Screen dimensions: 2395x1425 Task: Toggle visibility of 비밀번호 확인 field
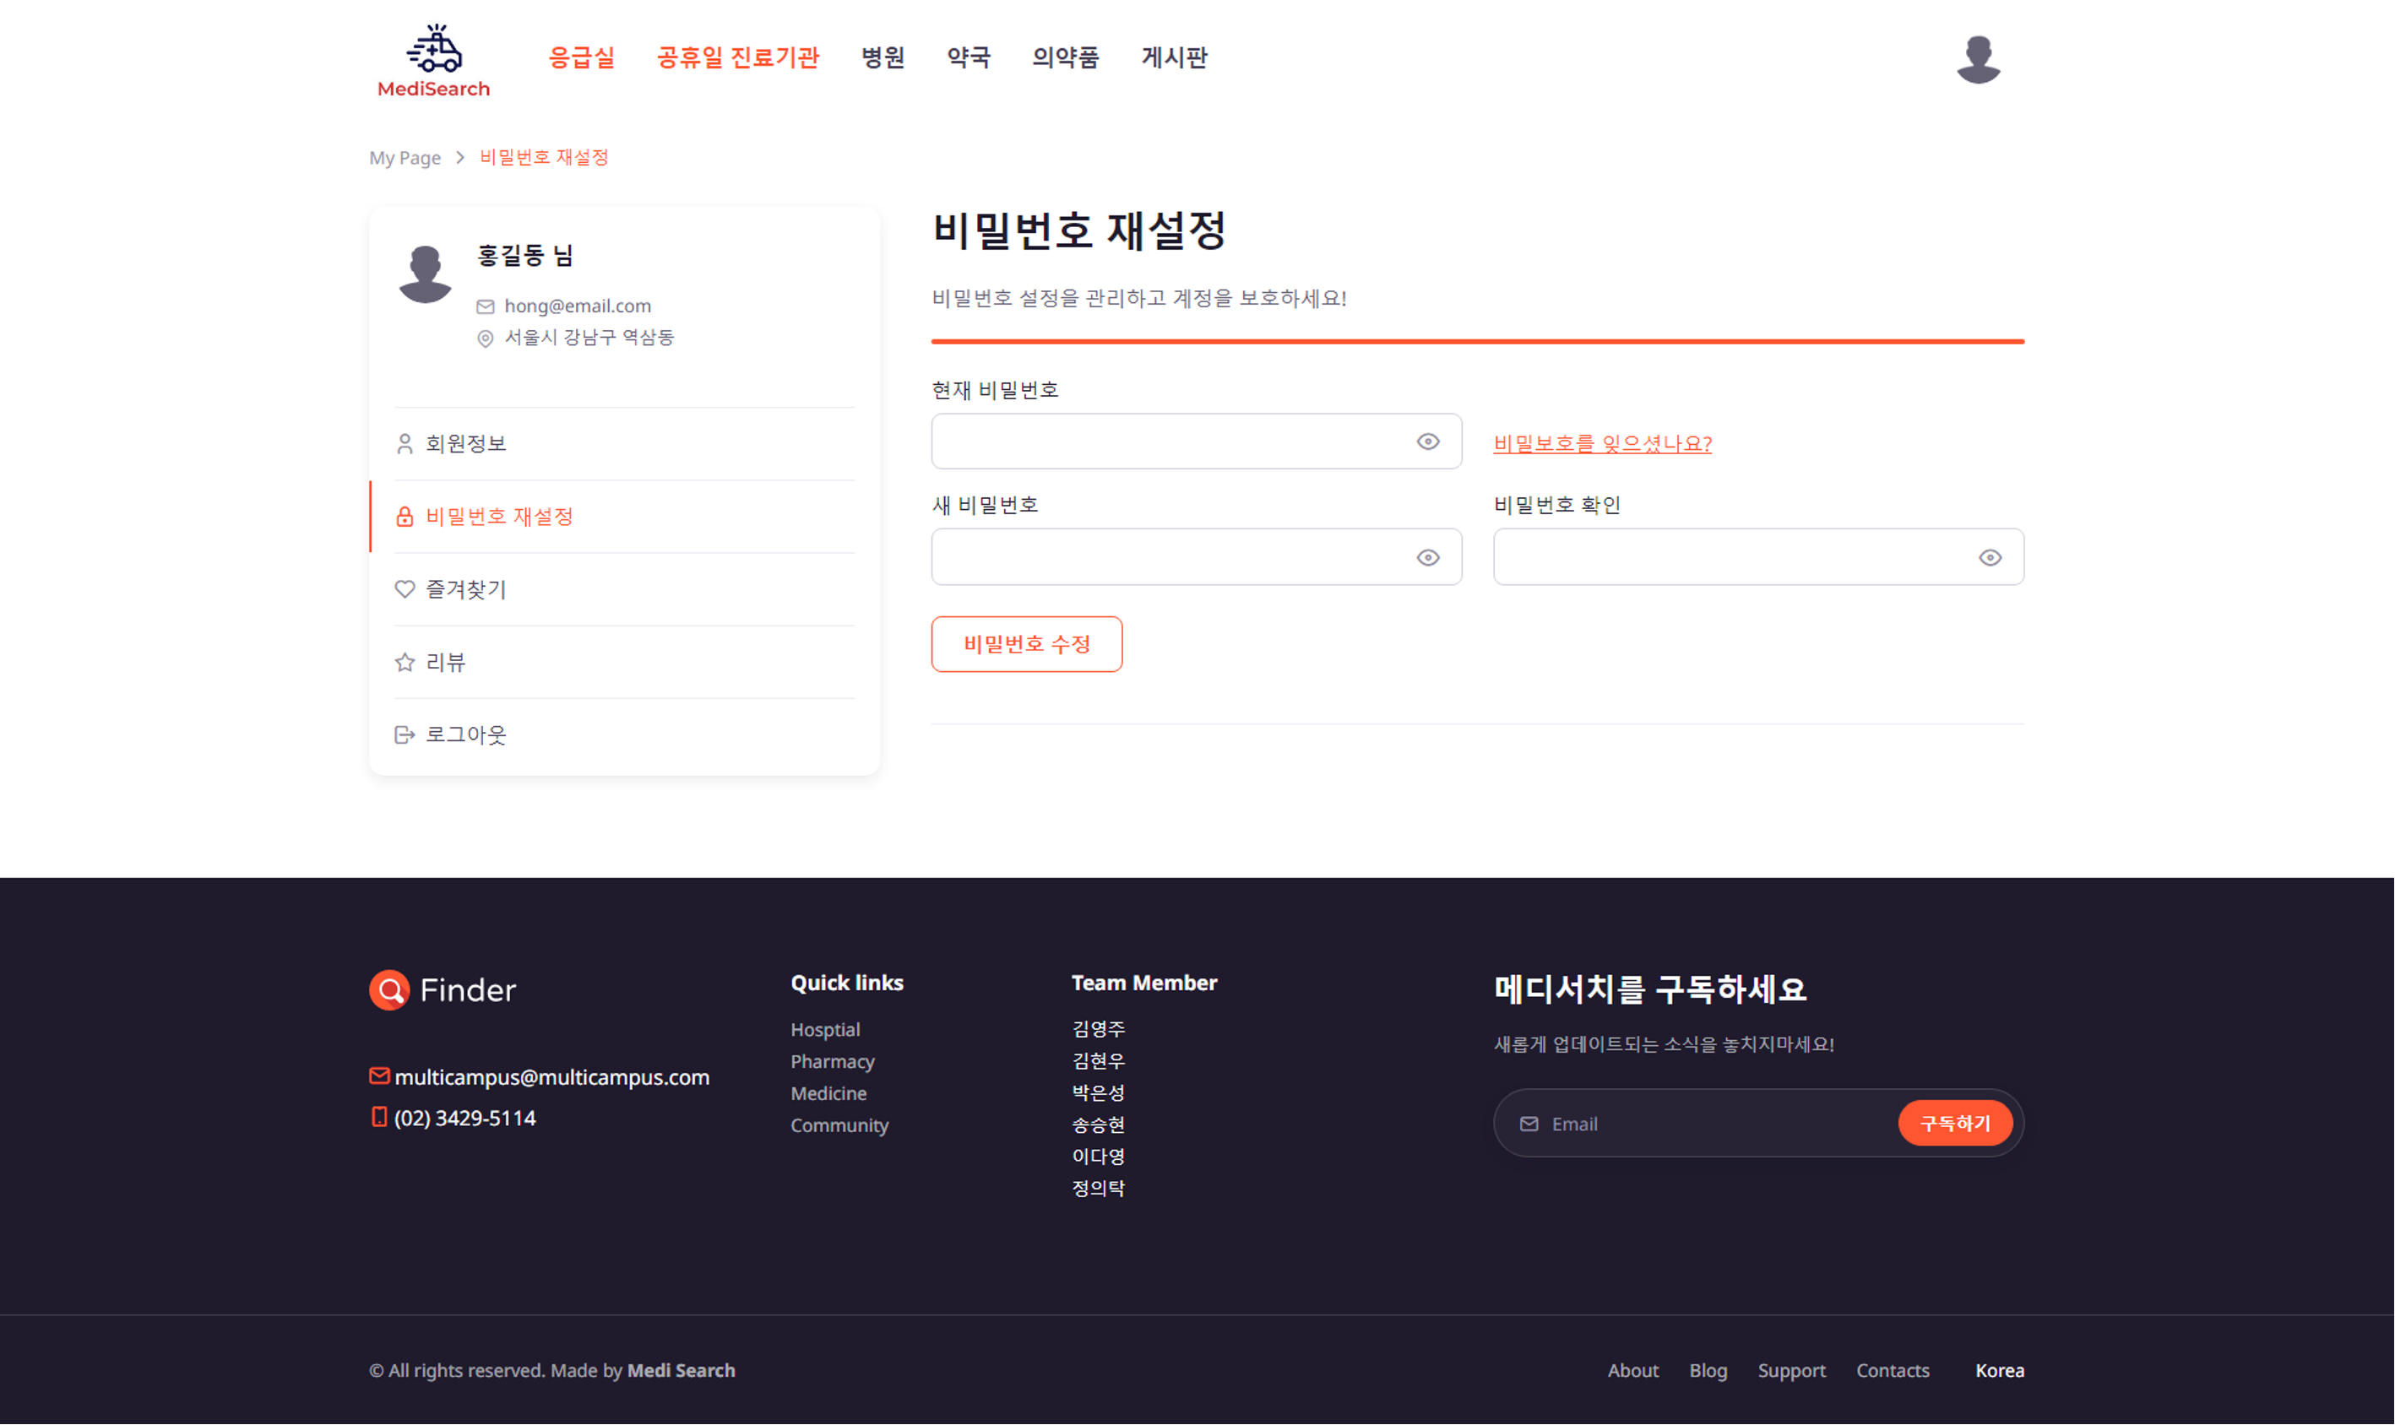(x=1990, y=558)
